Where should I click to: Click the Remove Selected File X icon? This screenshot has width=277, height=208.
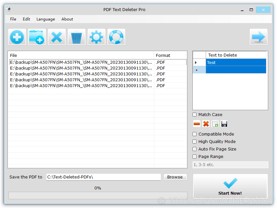(x=57, y=37)
